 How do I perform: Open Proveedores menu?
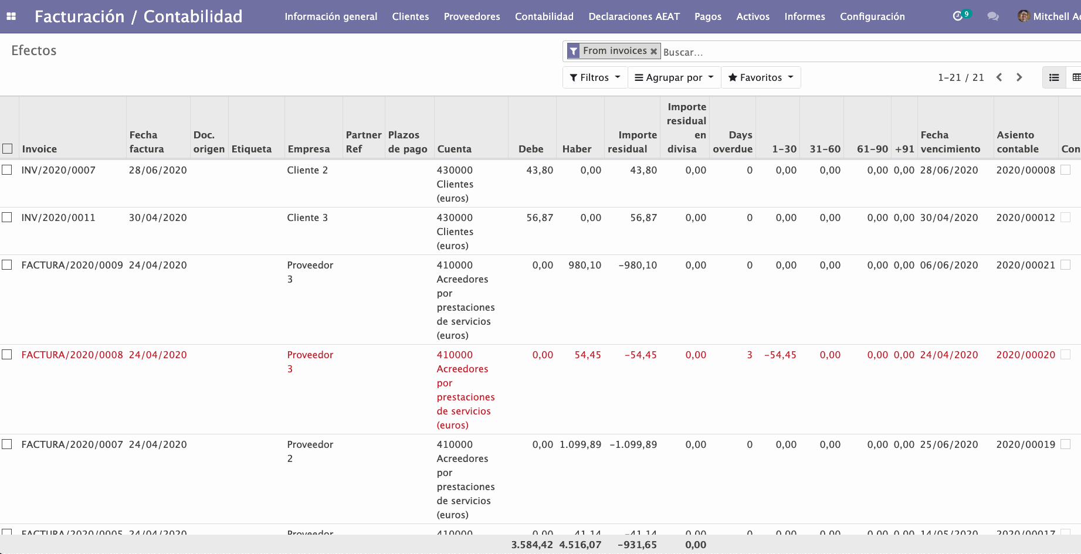tap(472, 16)
